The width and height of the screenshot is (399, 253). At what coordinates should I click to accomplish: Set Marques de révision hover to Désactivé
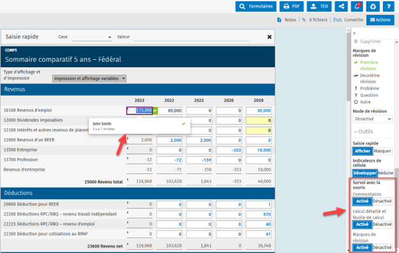382,247
